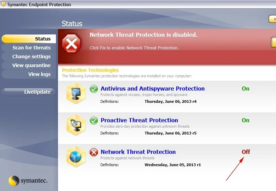Open Scan for threats in sidebar
The width and height of the screenshot is (276, 191).
pyautogui.click(x=29, y=48)
